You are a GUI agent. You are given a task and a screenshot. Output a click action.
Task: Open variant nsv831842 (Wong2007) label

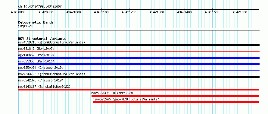pos(36,49)
